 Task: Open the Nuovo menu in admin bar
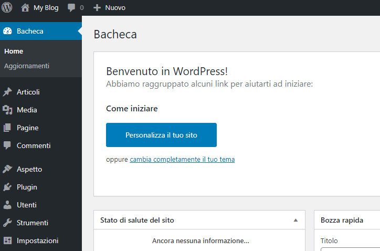click(x=115, y=8)
